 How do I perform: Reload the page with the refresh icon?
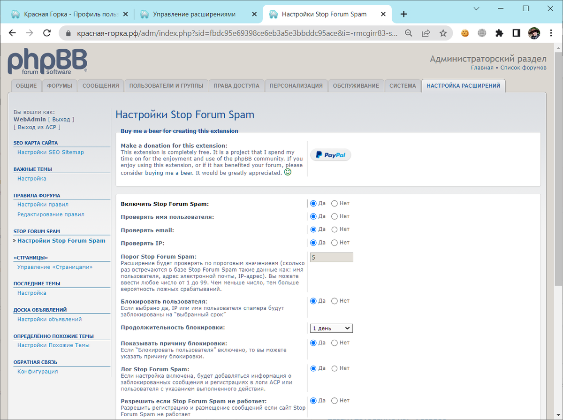pyautogui.click(x=47, y=33)
